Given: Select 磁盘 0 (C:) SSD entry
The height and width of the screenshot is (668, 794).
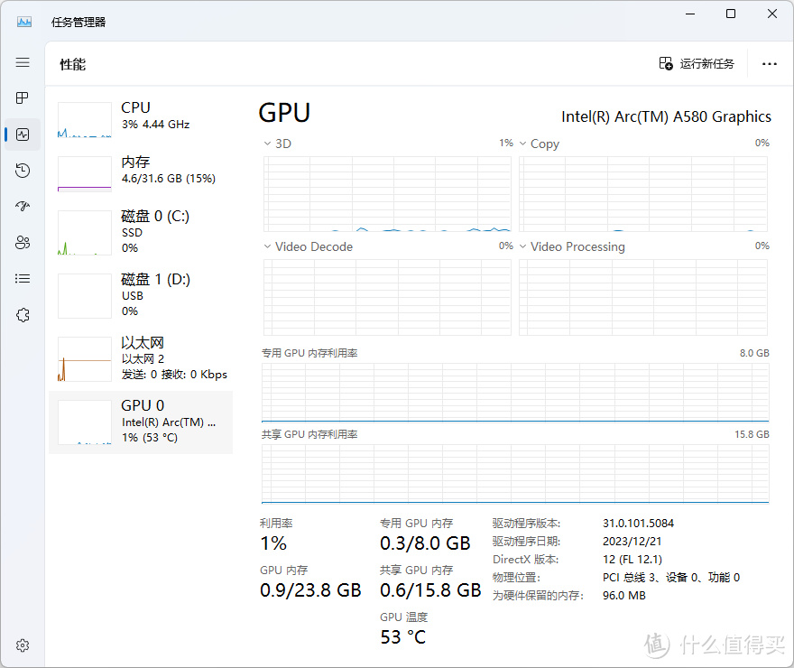Looking at the screenshot, I should pyautogui.click(x=141, y=233).
